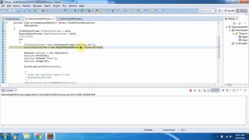The image size is (249, 140).
Task: Open the External Tools dropdown arrow
Action: (x=92, y=10)
